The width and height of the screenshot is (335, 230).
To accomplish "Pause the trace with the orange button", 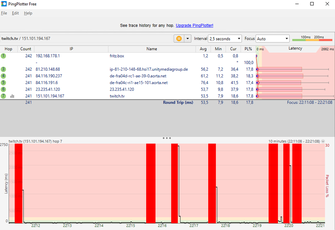I will [x=179, y=39].
